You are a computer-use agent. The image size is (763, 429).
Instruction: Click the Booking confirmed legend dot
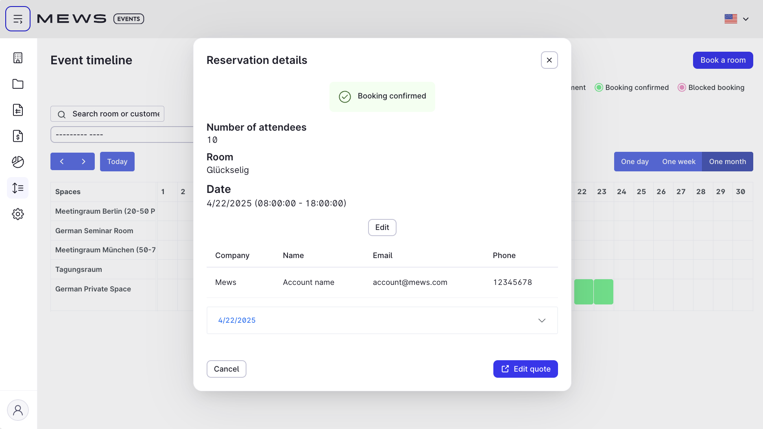(x=599, y=88)
